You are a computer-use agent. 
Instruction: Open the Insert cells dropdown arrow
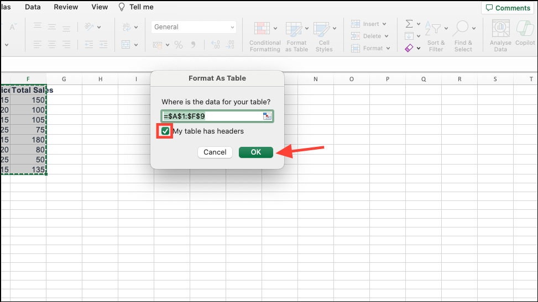click(384, 24)
